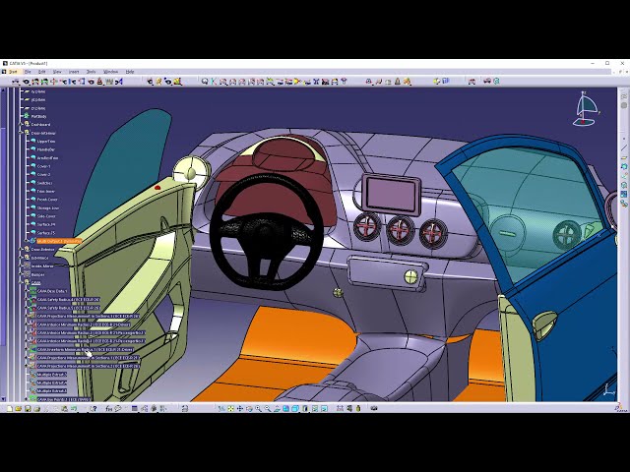630x472 pixels.
Task: Click the Zoom In magnifier
Action: coord(258,409)
